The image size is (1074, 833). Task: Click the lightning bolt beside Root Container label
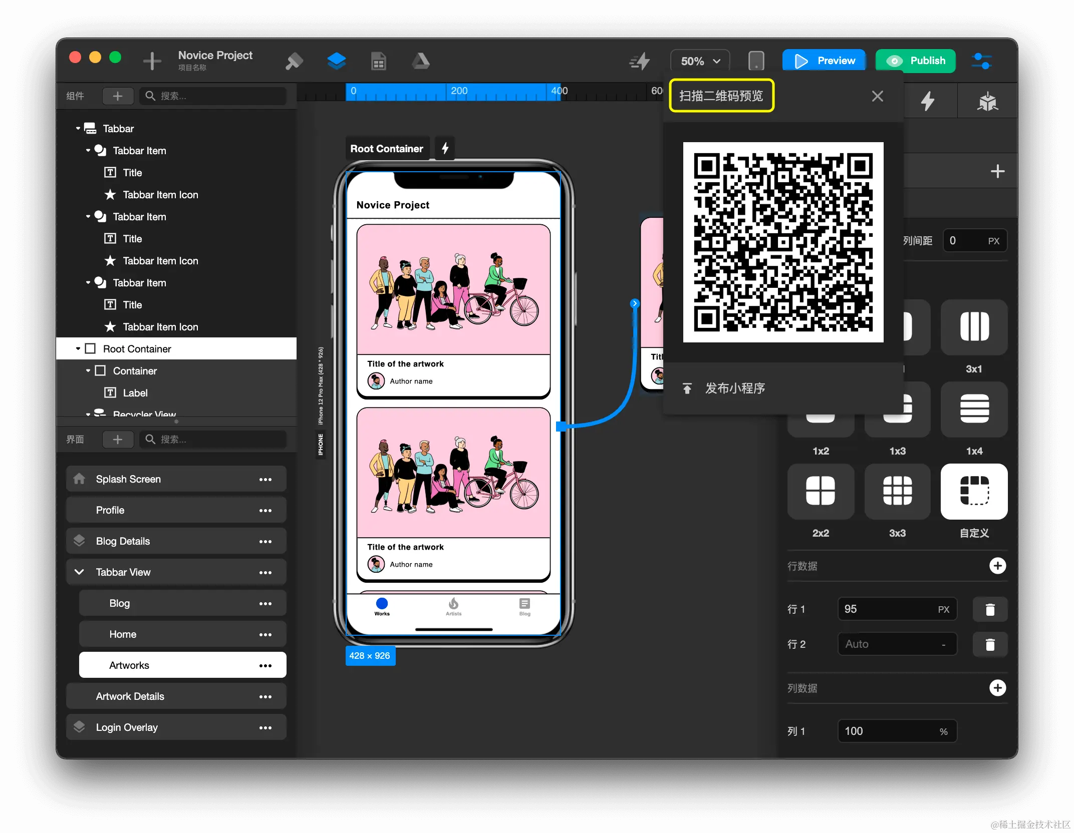click(x=445, y=148)
